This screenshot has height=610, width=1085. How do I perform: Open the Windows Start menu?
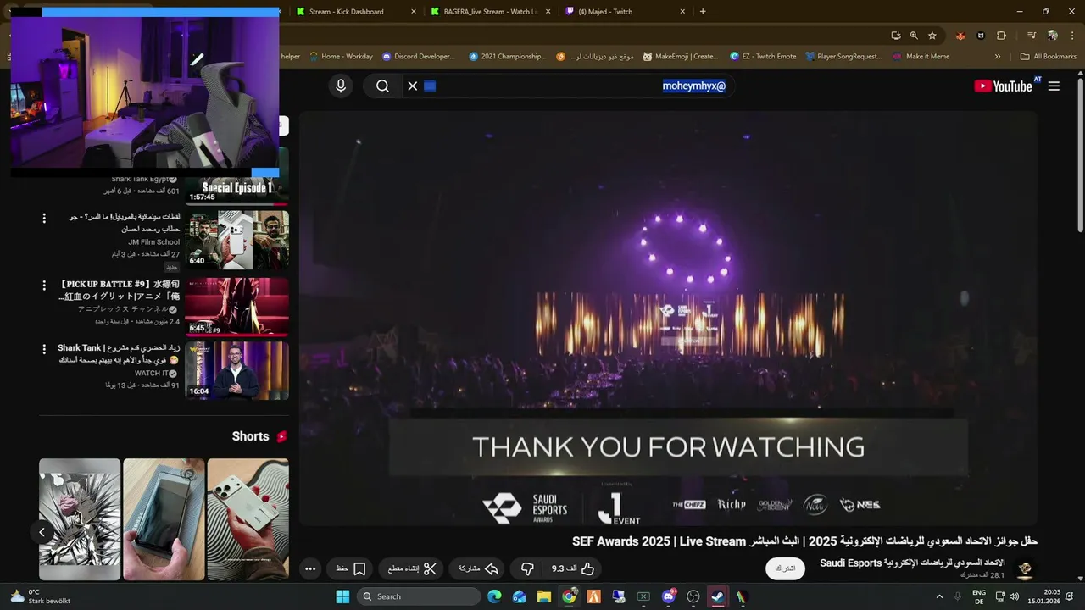click(342, 596)
